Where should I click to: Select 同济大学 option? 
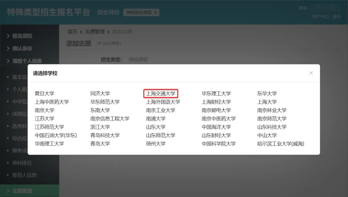[100, 94]
